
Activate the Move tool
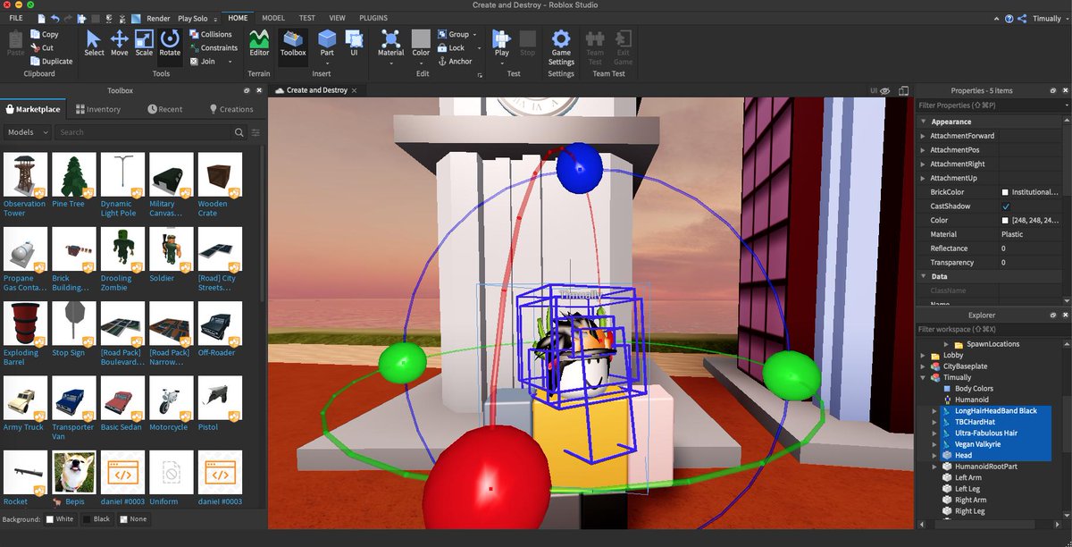(119, 43)
